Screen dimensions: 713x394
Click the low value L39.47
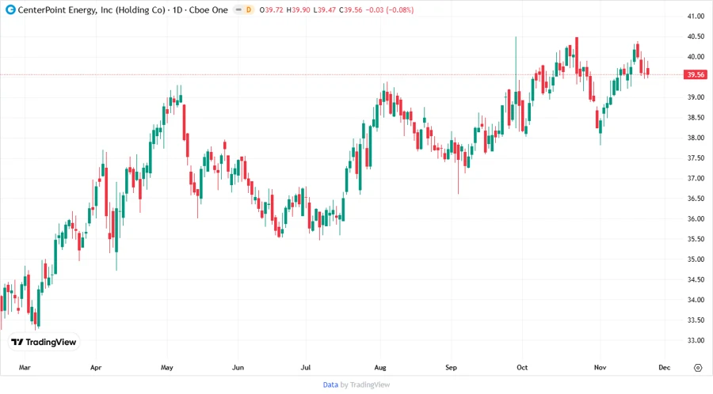[x=325, y=10]
